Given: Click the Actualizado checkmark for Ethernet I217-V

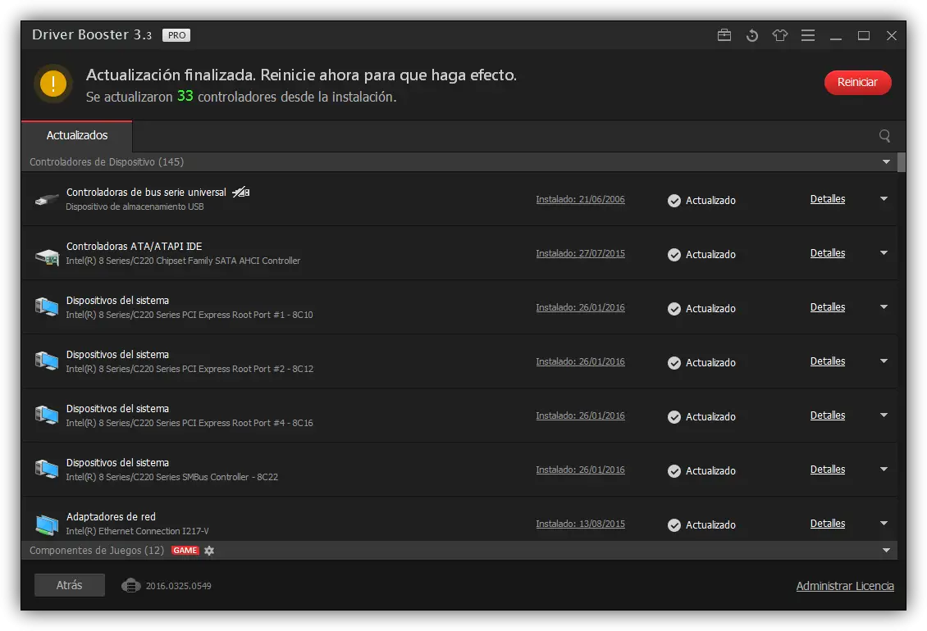Looking at the screenshot, I should pos(674,525).
